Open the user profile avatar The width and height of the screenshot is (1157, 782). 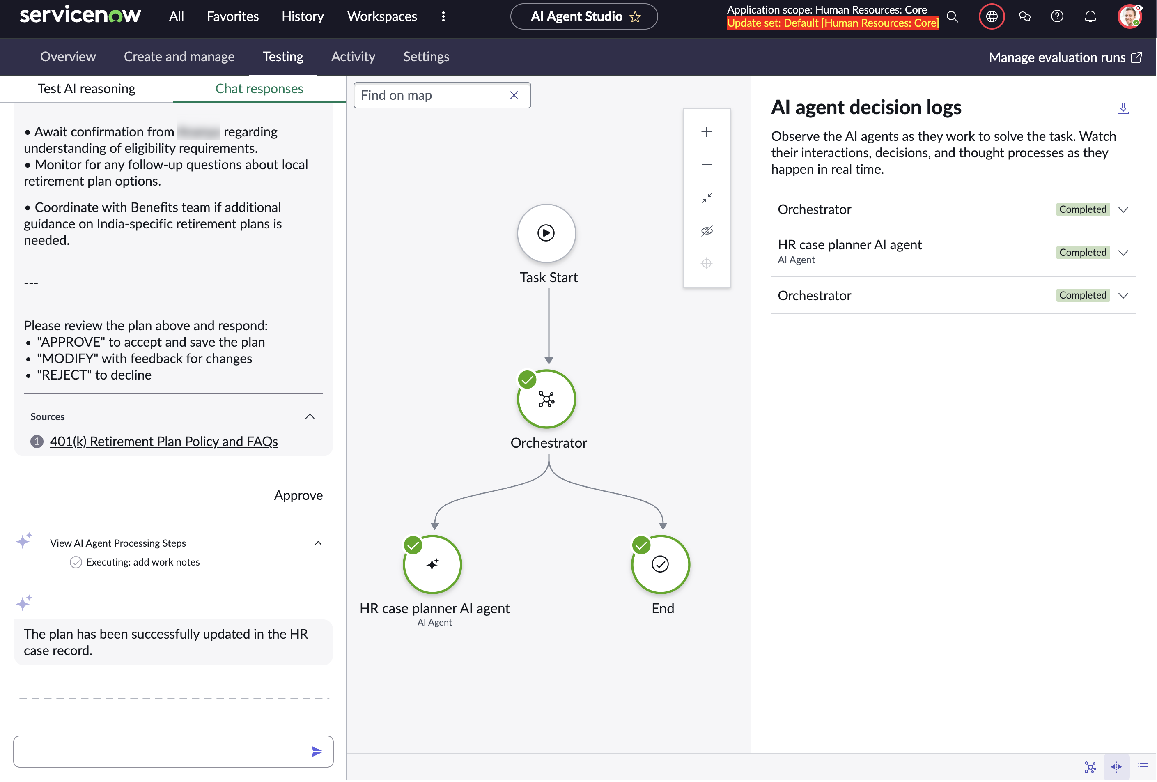[1129, 16]
